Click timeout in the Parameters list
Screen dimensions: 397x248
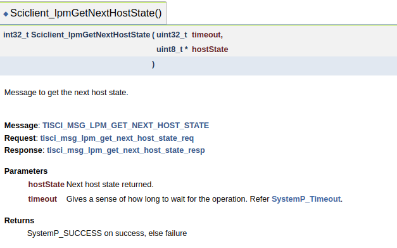pyautogui.click(x=42, y=199)
